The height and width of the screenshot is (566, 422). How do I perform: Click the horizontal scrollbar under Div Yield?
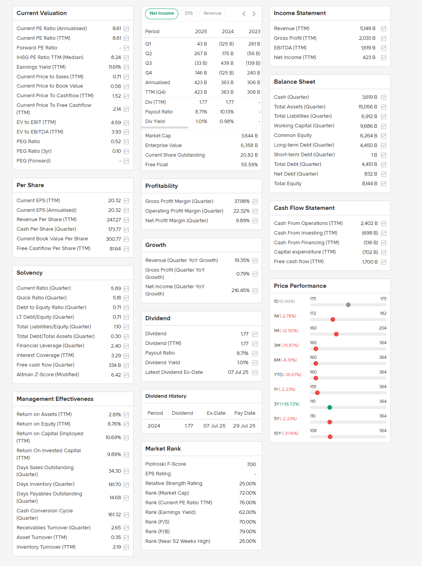[166, 127]
